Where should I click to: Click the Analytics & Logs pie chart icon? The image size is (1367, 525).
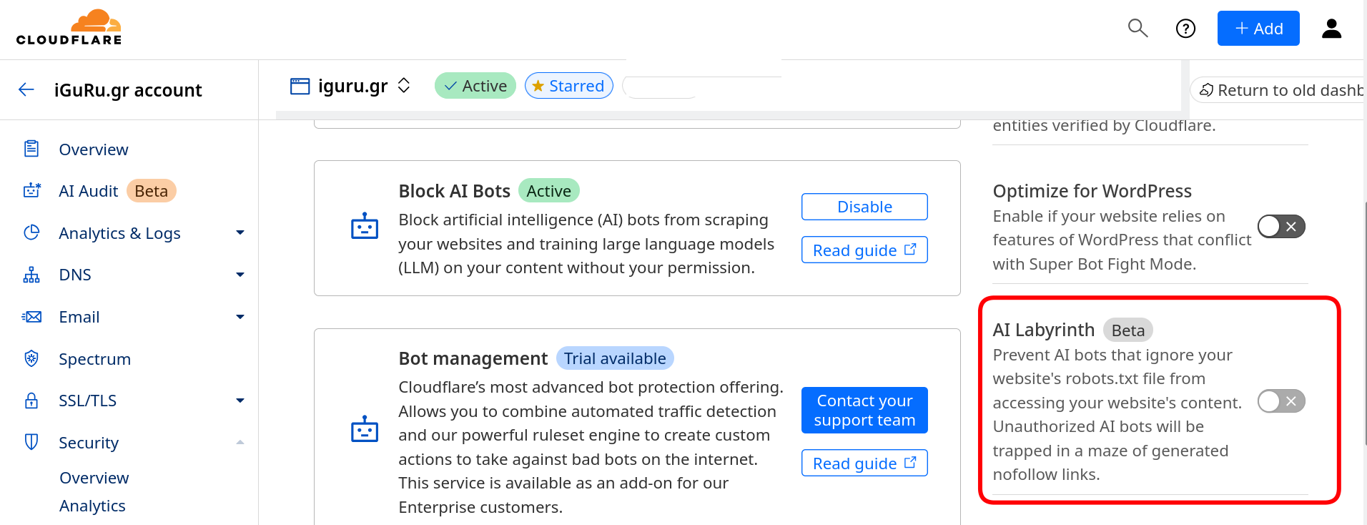pyautogui.click(x=31, y=232)
